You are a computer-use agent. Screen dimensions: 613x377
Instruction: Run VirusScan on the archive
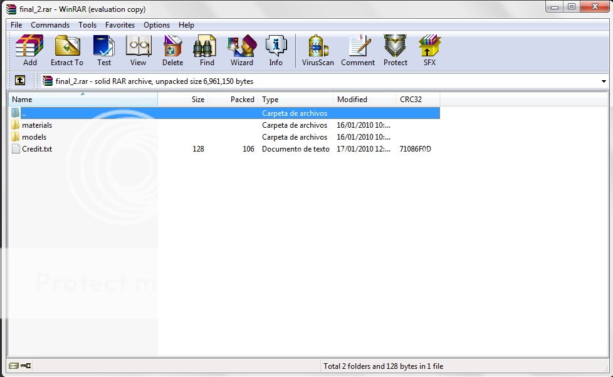click(318, 50)
